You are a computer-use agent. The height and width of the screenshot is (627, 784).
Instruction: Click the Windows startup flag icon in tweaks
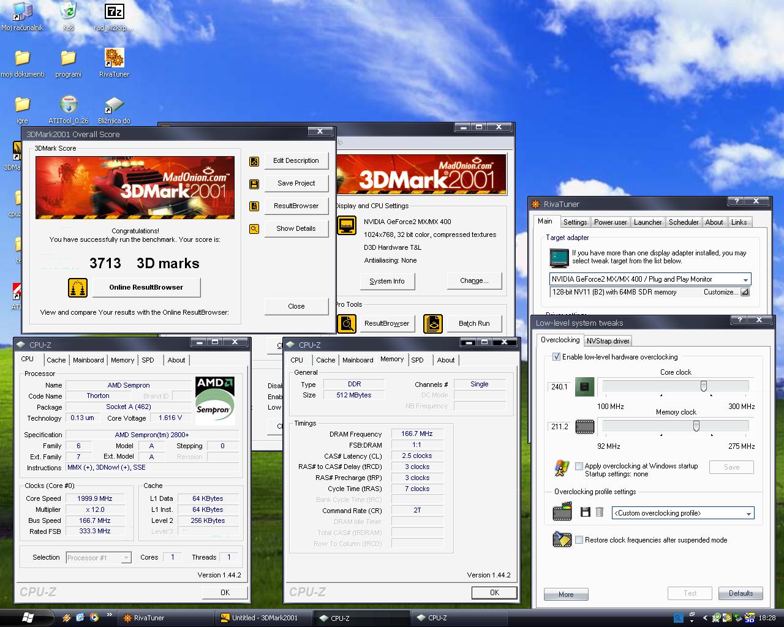[562, 468]
